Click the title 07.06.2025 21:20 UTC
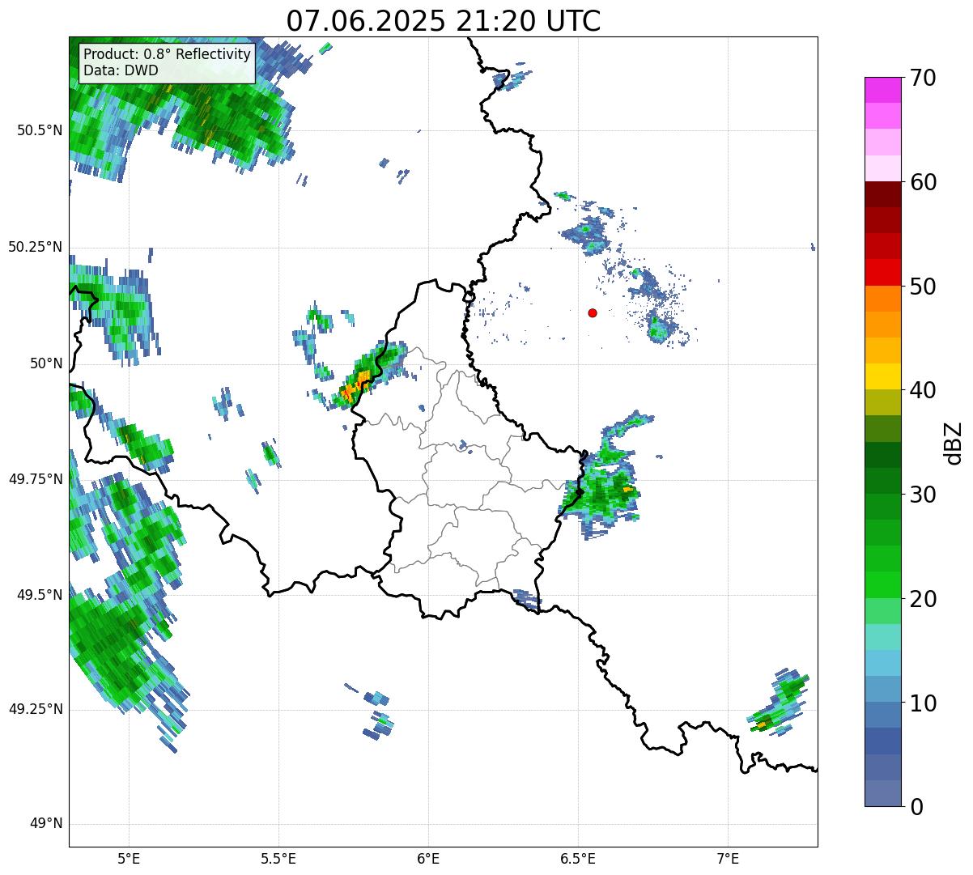 tap(444, 20)
